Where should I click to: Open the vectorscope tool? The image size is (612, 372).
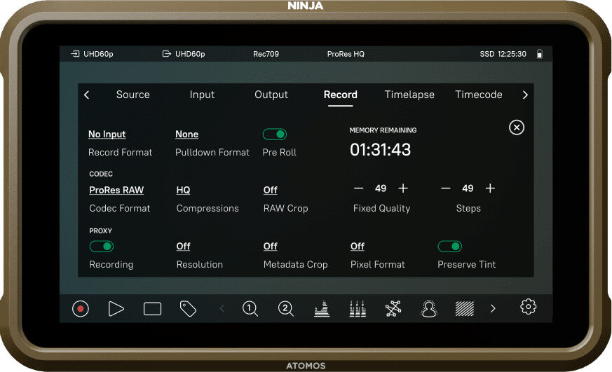tap(393, 309)
